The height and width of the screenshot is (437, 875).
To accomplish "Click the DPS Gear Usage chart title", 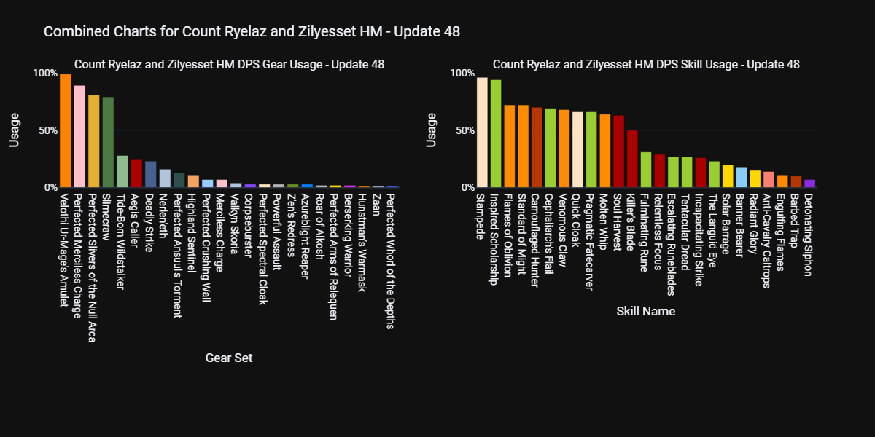I will (230, 65).
